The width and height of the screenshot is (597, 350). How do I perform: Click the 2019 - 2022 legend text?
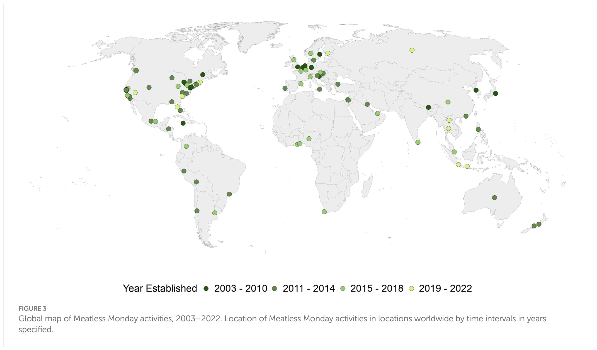[445, 289]
